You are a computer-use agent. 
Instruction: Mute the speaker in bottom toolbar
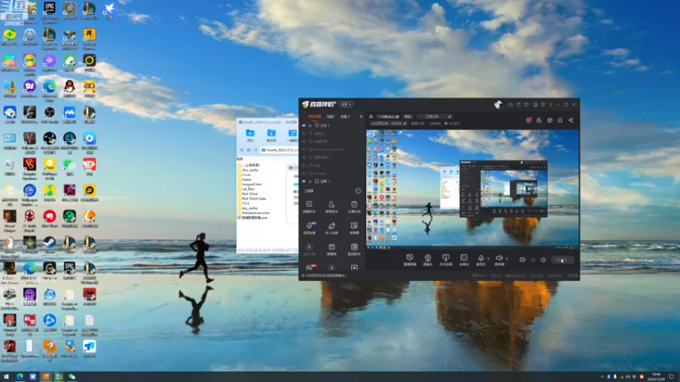tap(499, 260)
